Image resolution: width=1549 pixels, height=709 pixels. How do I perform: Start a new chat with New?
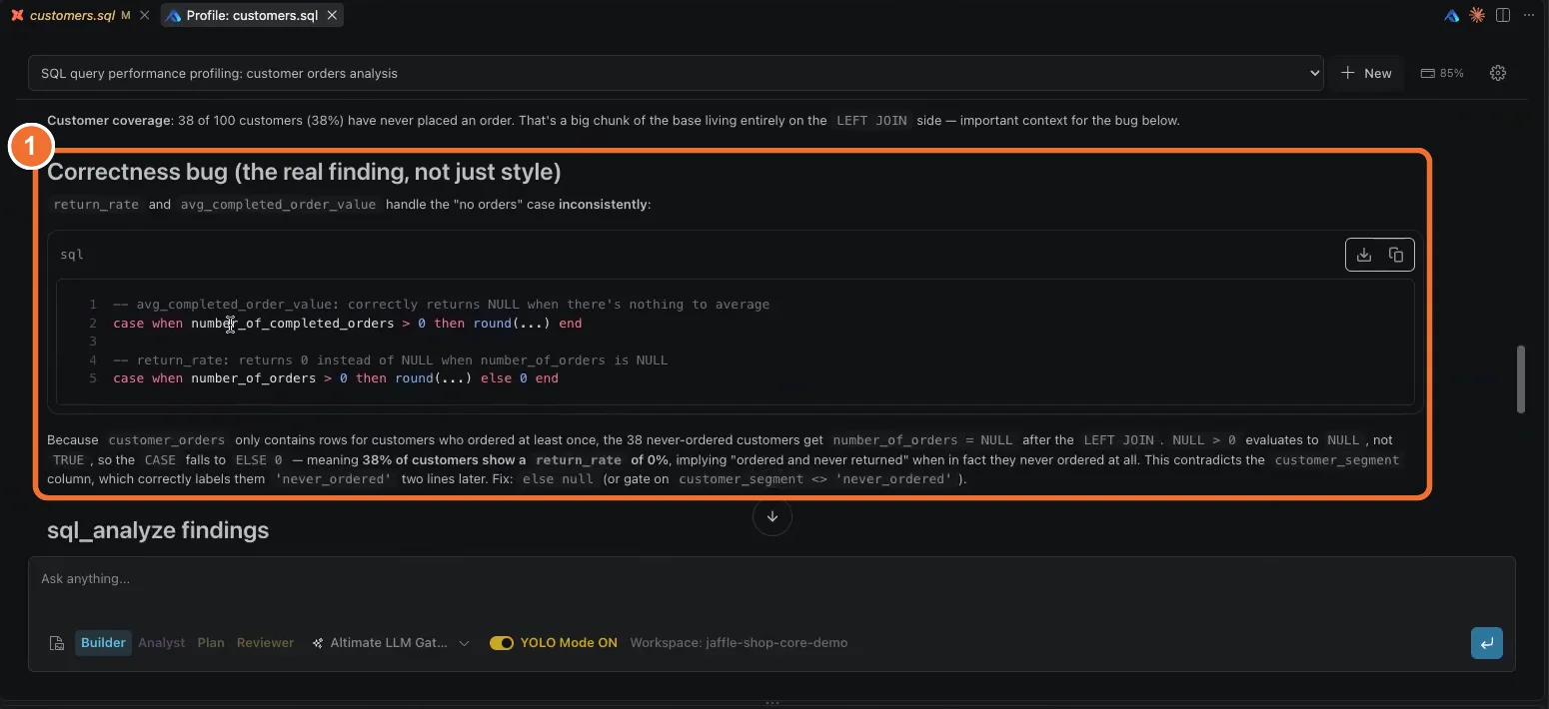click(x=1366, y=73)
